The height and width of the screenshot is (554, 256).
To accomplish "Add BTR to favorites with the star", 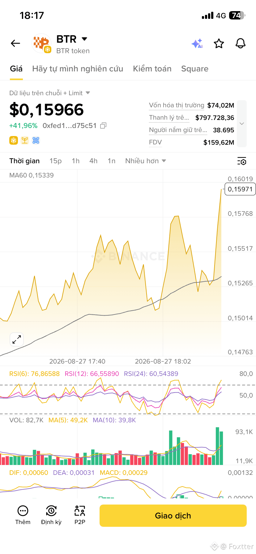I will pyautogui.click(x=219, y=44).
